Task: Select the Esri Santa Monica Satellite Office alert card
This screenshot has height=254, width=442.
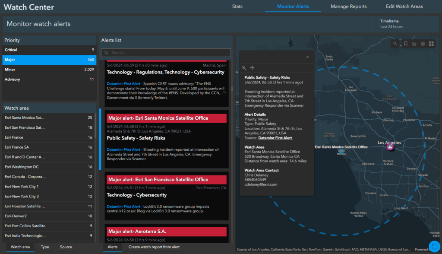Action: pos(167,140)
